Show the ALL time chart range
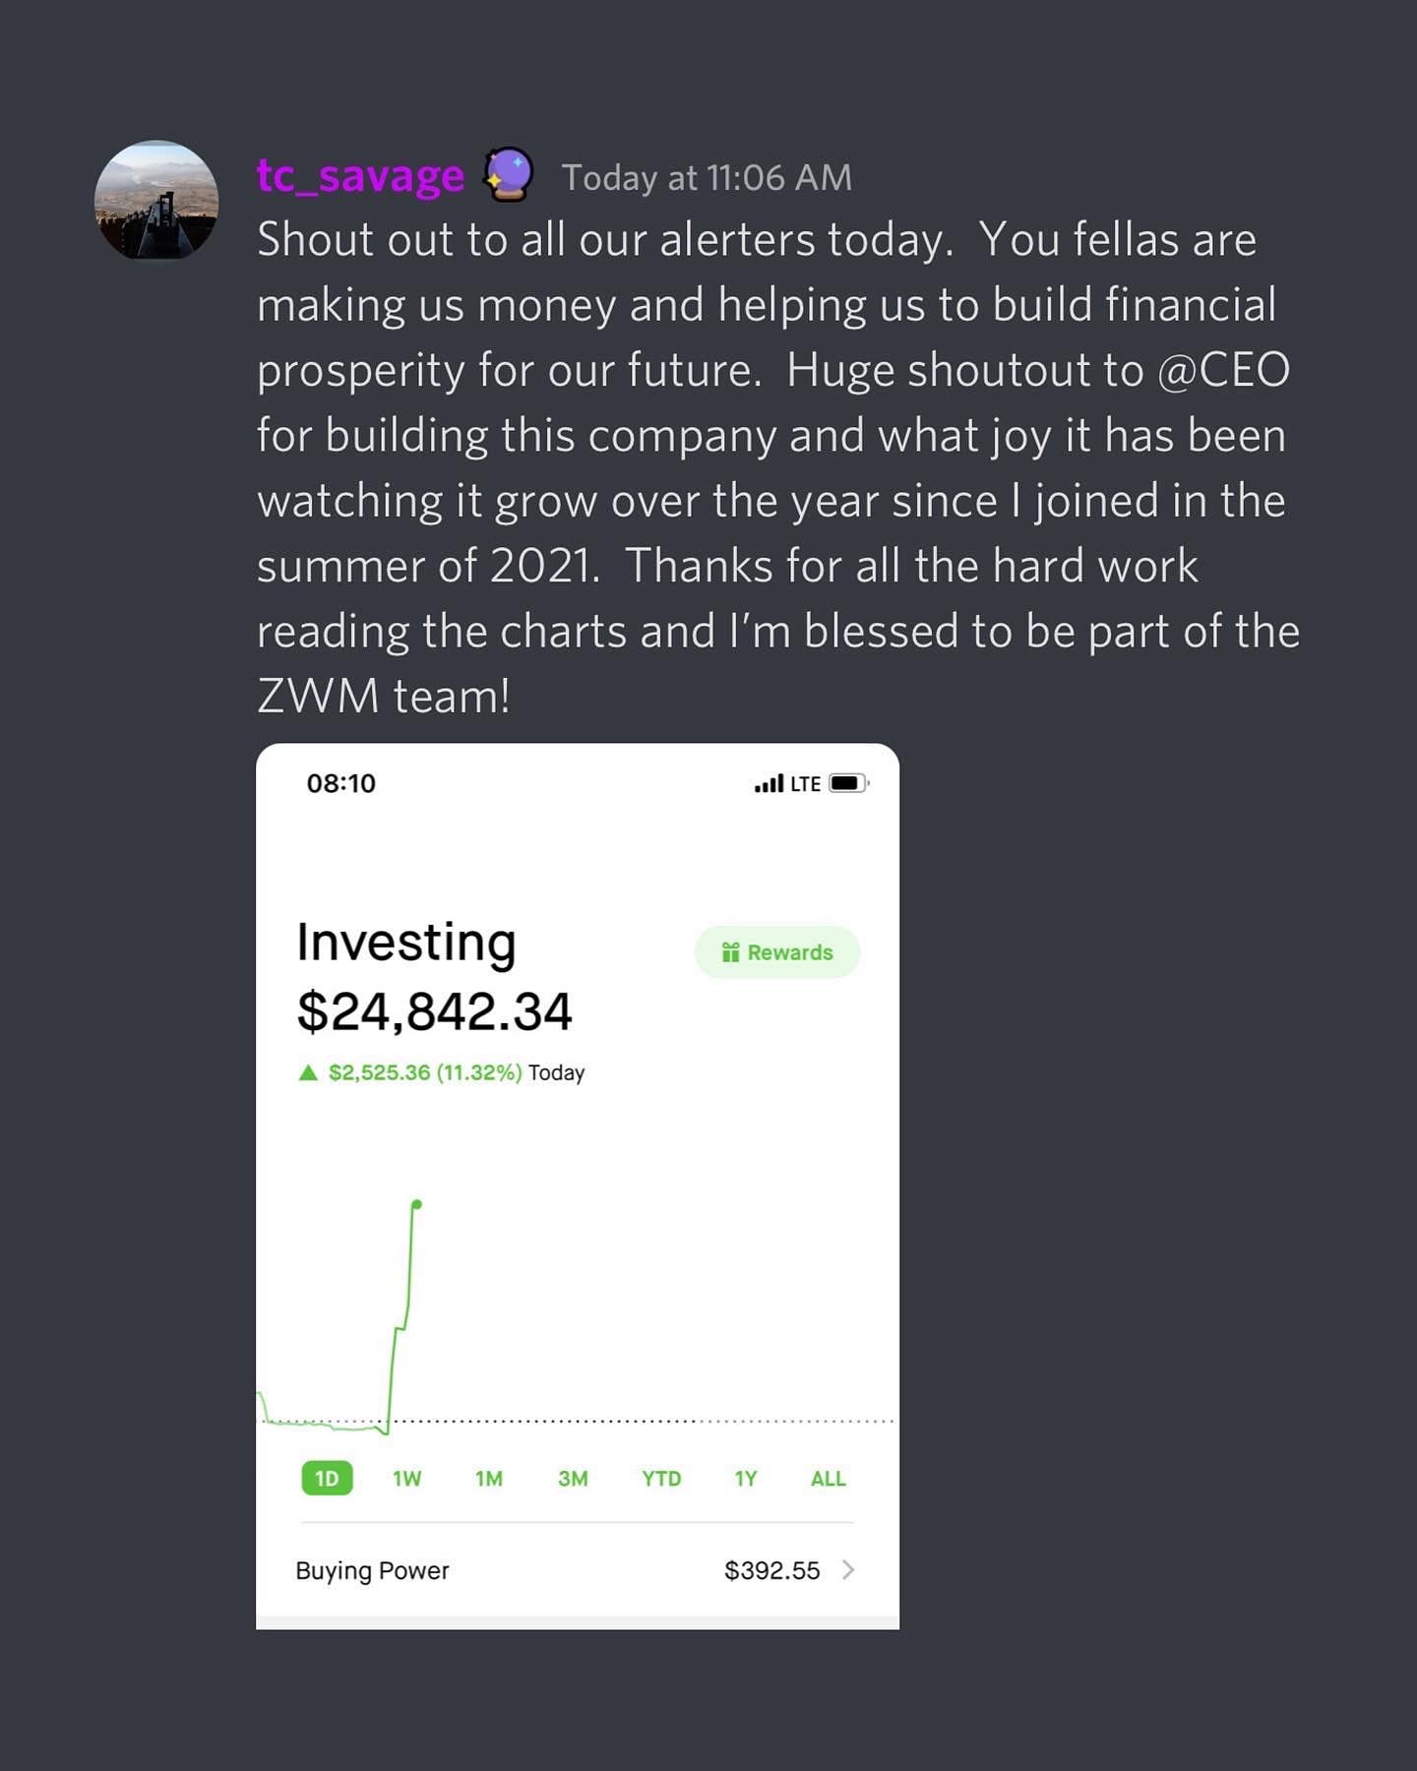The width and height of the screenshot is (1417, 1771). [828, 1478]
